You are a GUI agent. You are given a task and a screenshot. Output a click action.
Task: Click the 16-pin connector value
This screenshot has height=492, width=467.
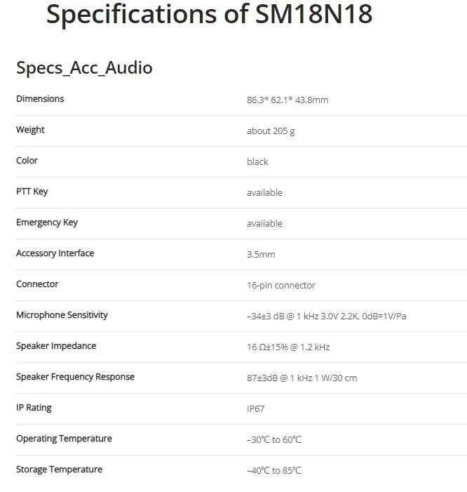[x=280, y=286]
